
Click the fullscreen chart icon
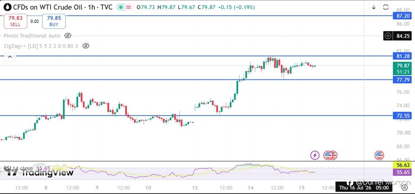tap(386, 7)
